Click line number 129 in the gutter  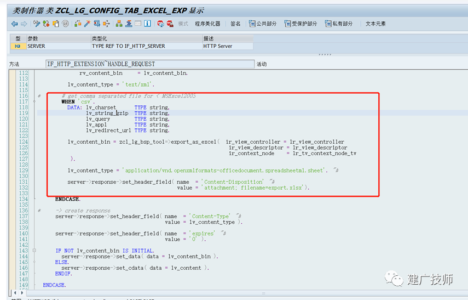[24, 171]
